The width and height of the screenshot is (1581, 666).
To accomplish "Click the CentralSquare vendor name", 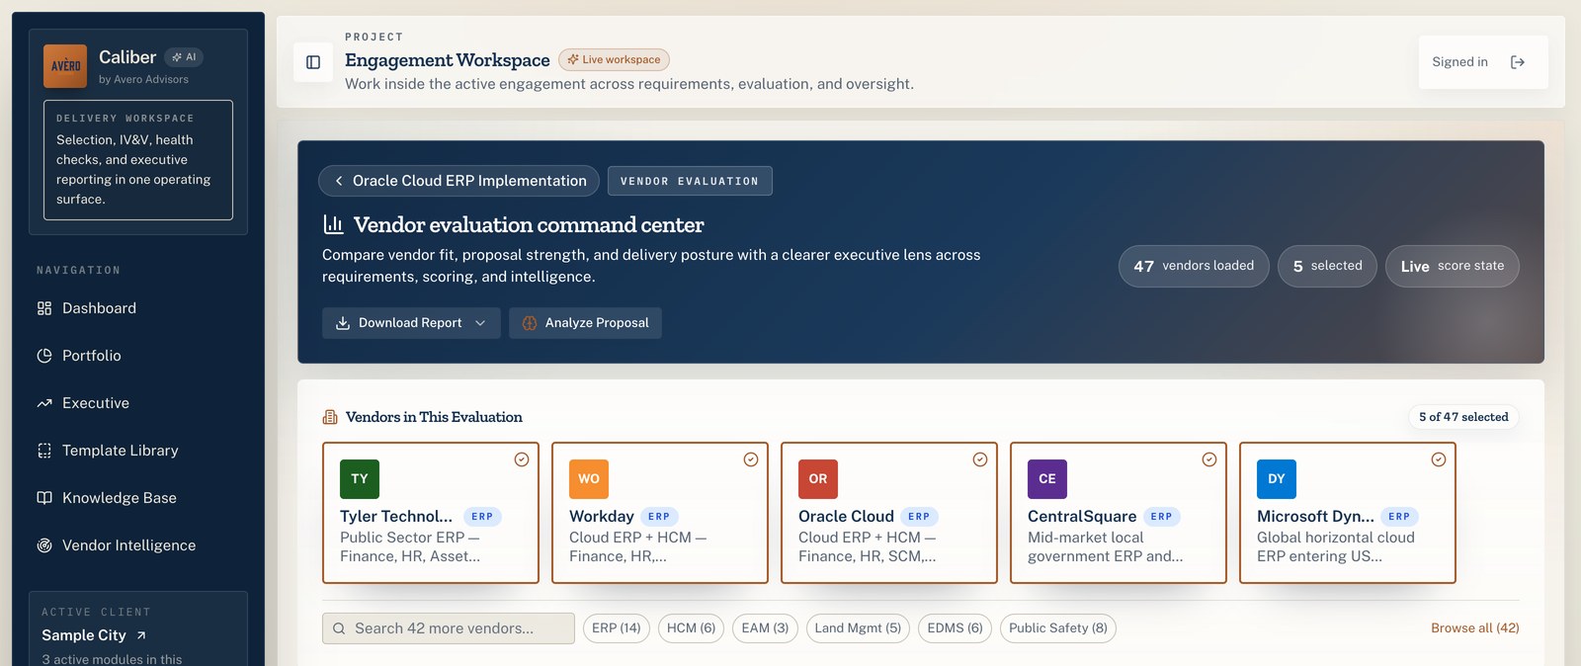I will coord(1082,517).
